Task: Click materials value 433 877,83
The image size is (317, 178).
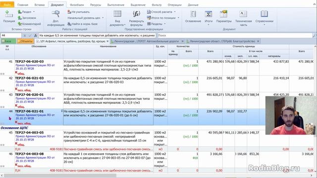Action: tap(281, 61)
